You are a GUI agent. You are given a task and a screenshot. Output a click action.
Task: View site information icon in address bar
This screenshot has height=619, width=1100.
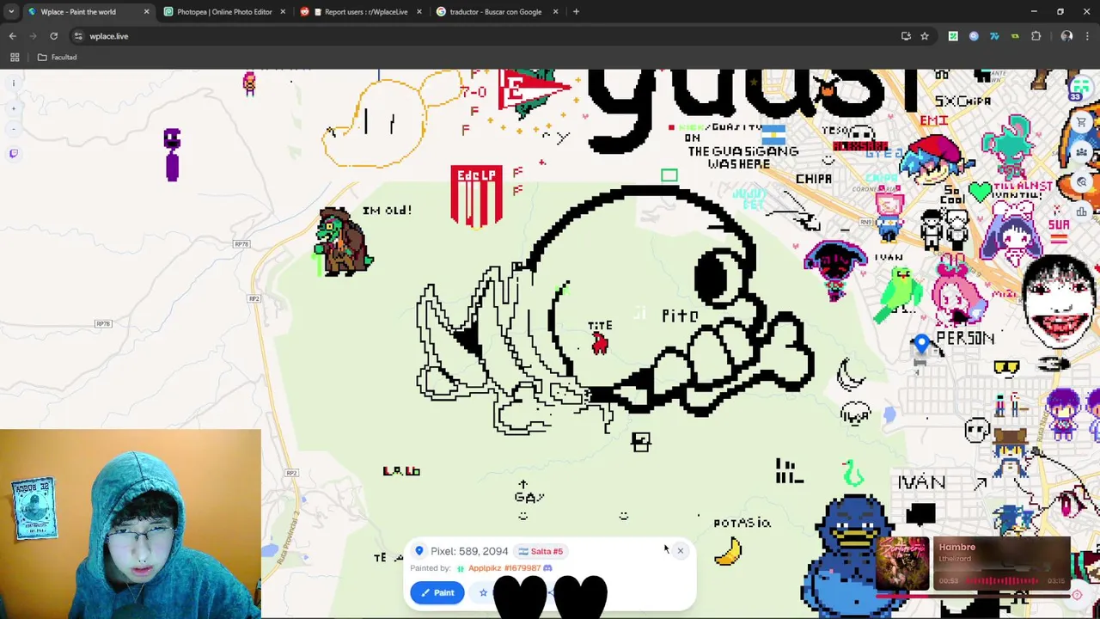[x=78, y=36]
